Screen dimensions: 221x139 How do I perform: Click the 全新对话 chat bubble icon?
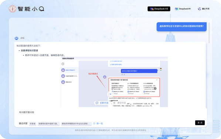tap(97, 103)
